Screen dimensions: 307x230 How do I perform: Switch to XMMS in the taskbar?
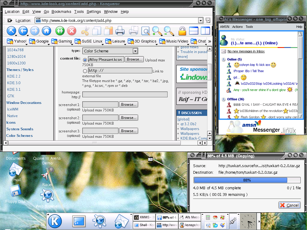coord(144,217)
